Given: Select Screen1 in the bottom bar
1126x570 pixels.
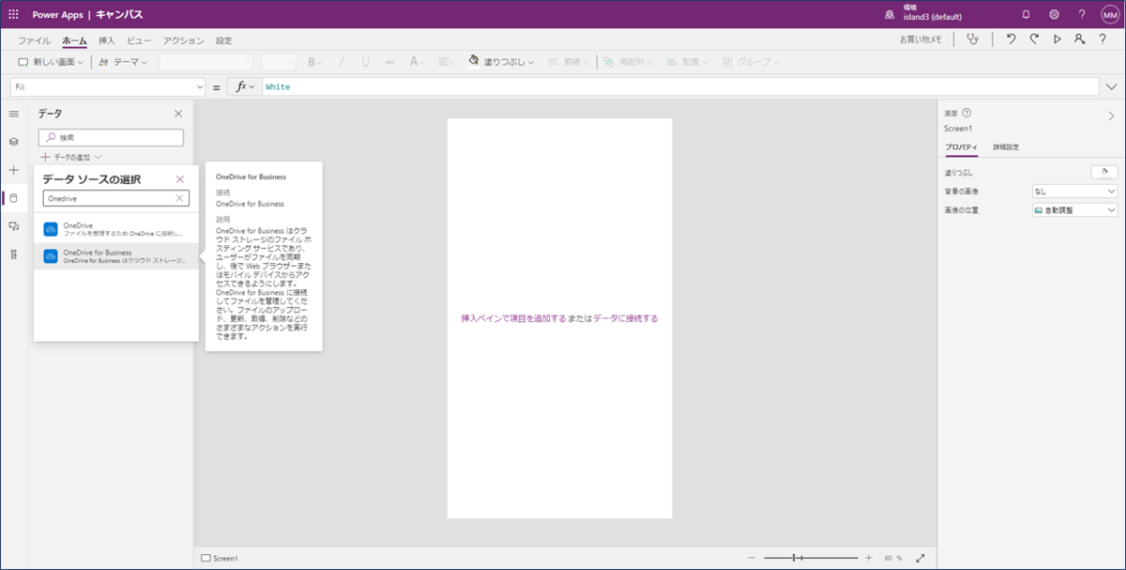Looking at the screenshot, I should pos(221,558).
